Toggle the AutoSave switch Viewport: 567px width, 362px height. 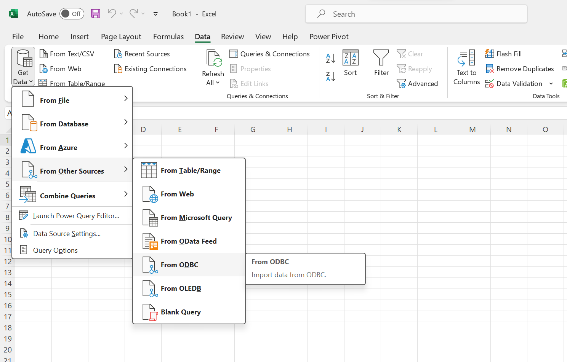tap(72, 14)
